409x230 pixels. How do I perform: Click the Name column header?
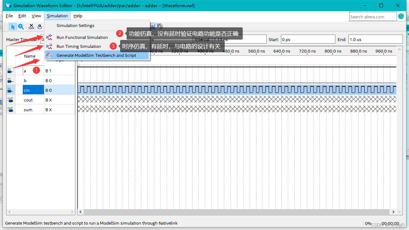30,56
